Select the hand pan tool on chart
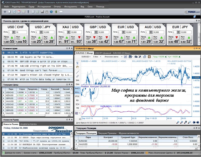This screenshot has width=201, height=157. [77, 67]
